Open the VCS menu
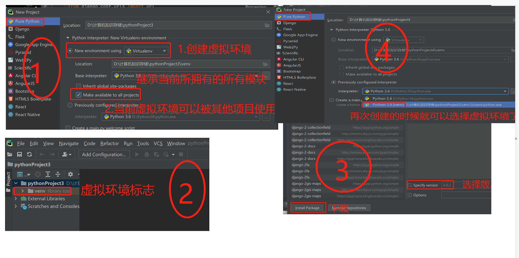The image size is (519, 258). click(158, 144)
